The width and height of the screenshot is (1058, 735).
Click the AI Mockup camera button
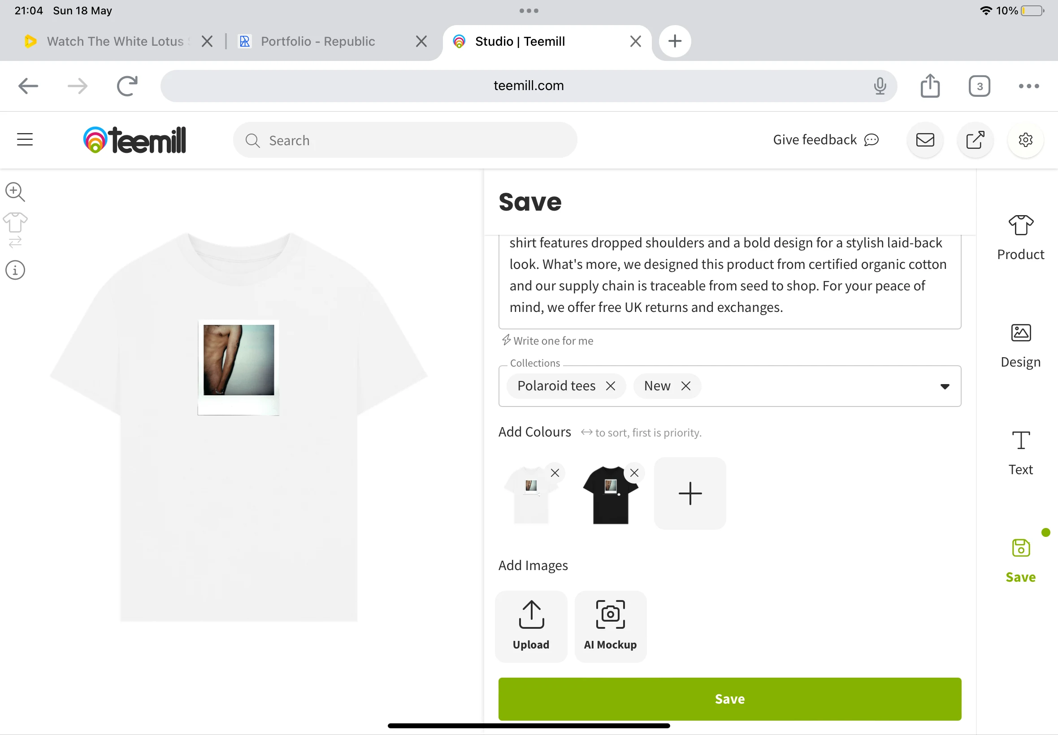610,626
